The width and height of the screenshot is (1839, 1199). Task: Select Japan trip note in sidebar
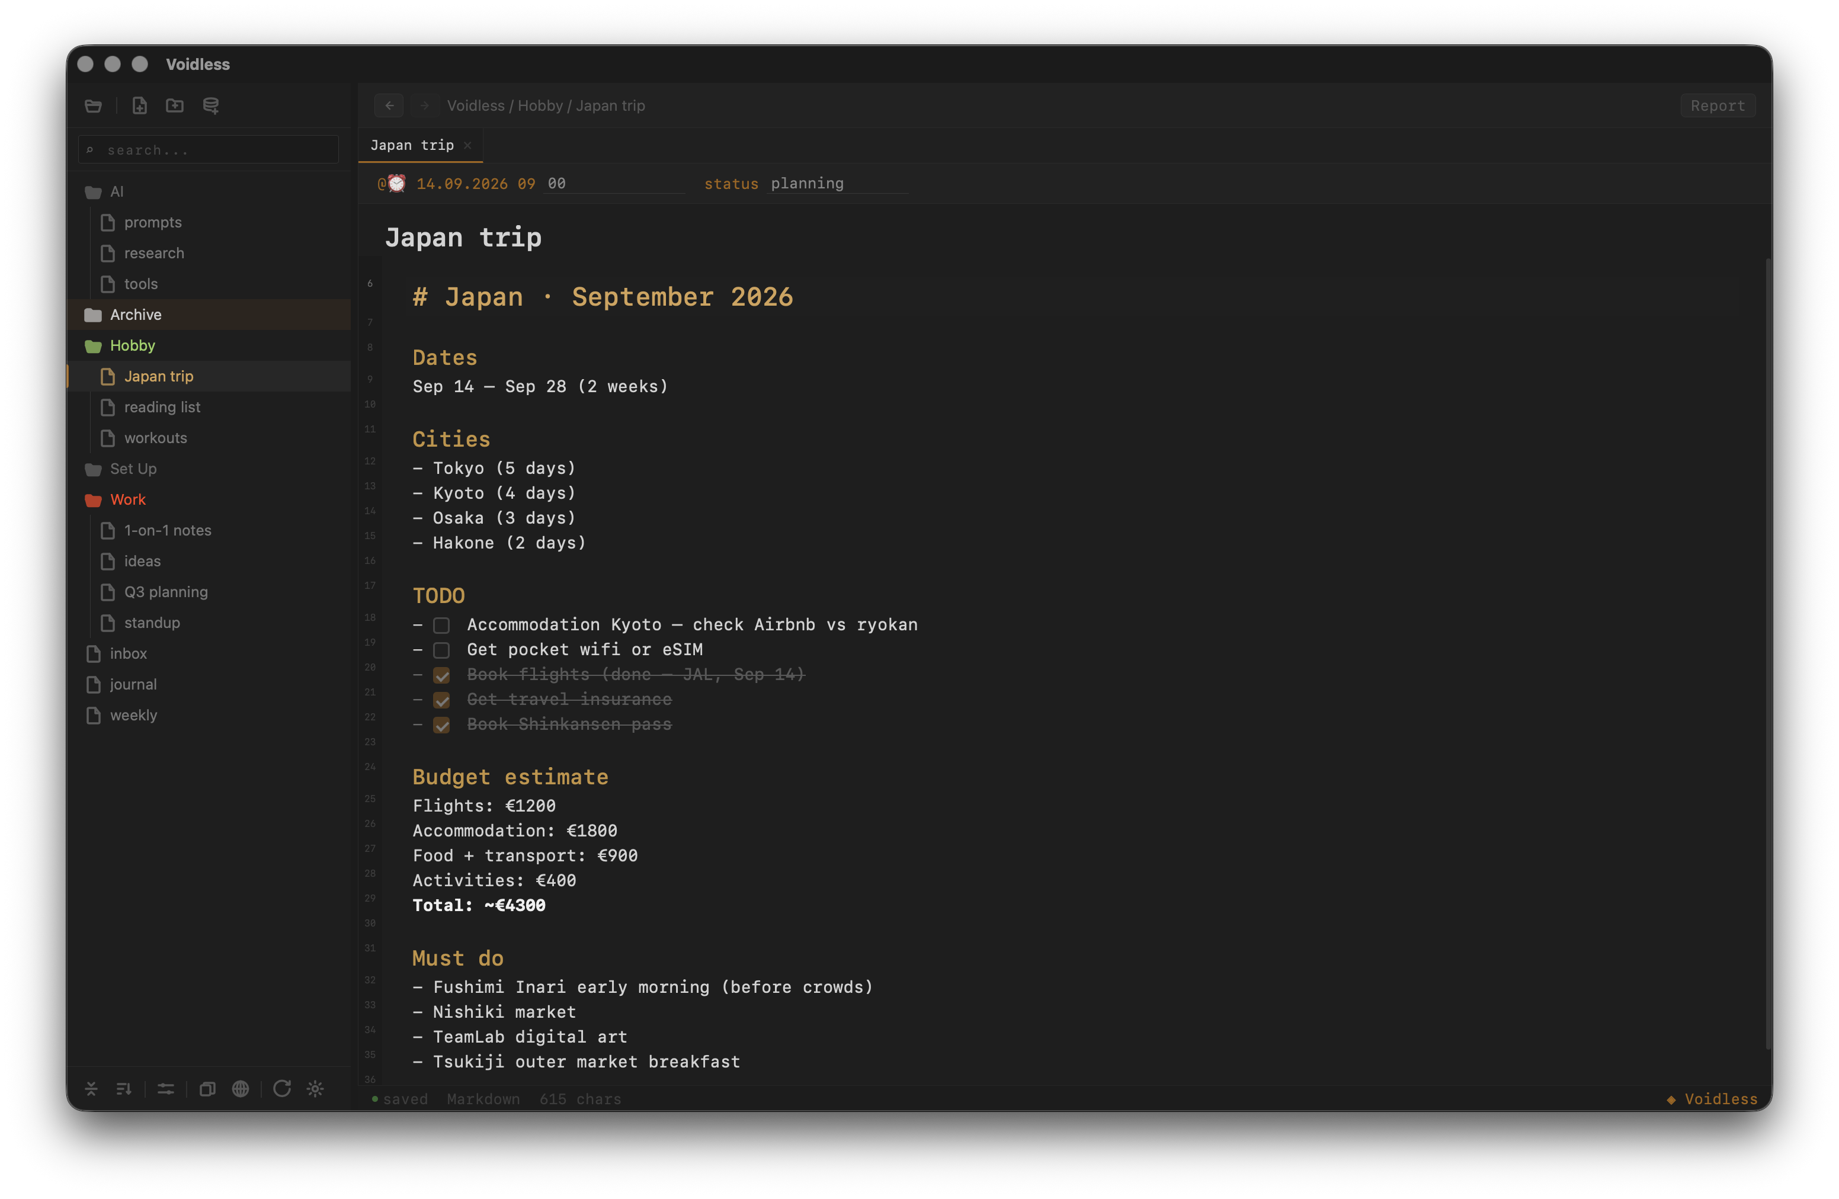[x=209, y=376]
